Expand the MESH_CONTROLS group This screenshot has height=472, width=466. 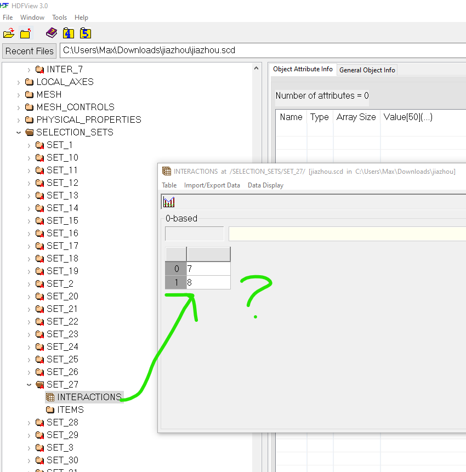click(19, 107)
